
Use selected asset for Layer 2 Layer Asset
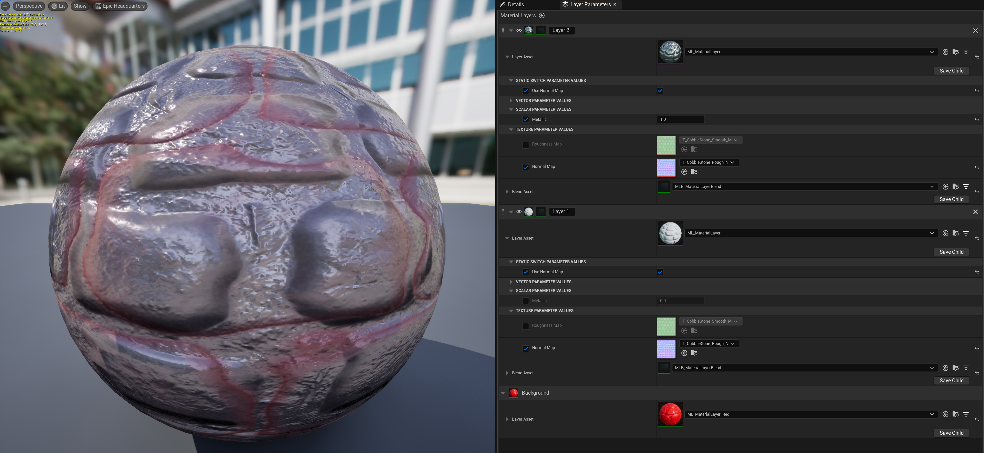point(945,52)
